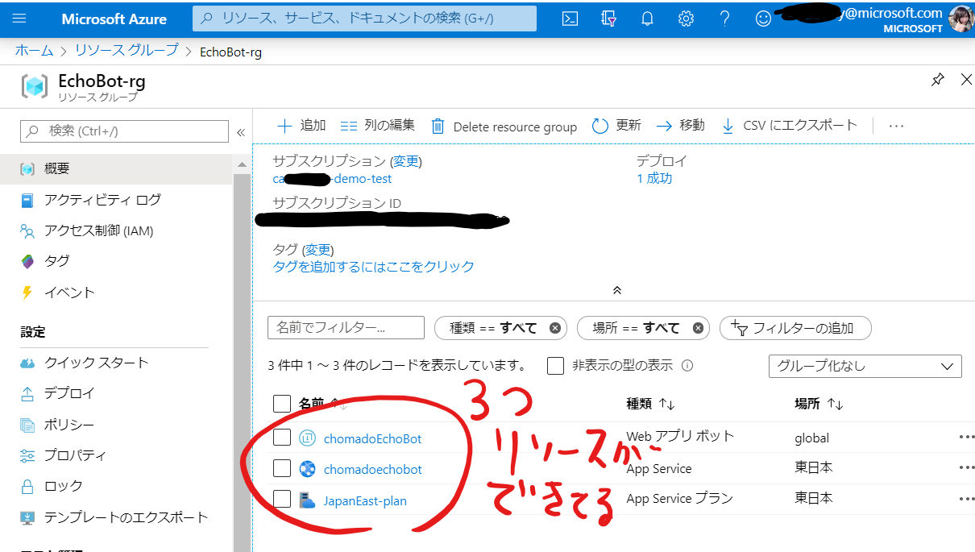975x552 pixels.
Task: Open the chomadoEchoBot resource link
Action: [x=372, y=439]
